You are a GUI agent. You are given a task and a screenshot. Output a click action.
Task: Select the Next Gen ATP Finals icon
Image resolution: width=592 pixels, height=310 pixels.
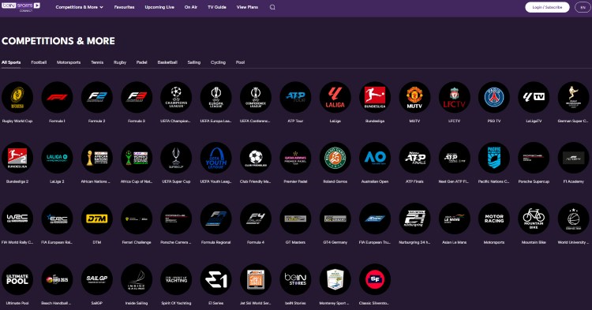click(x=454, y=158)
